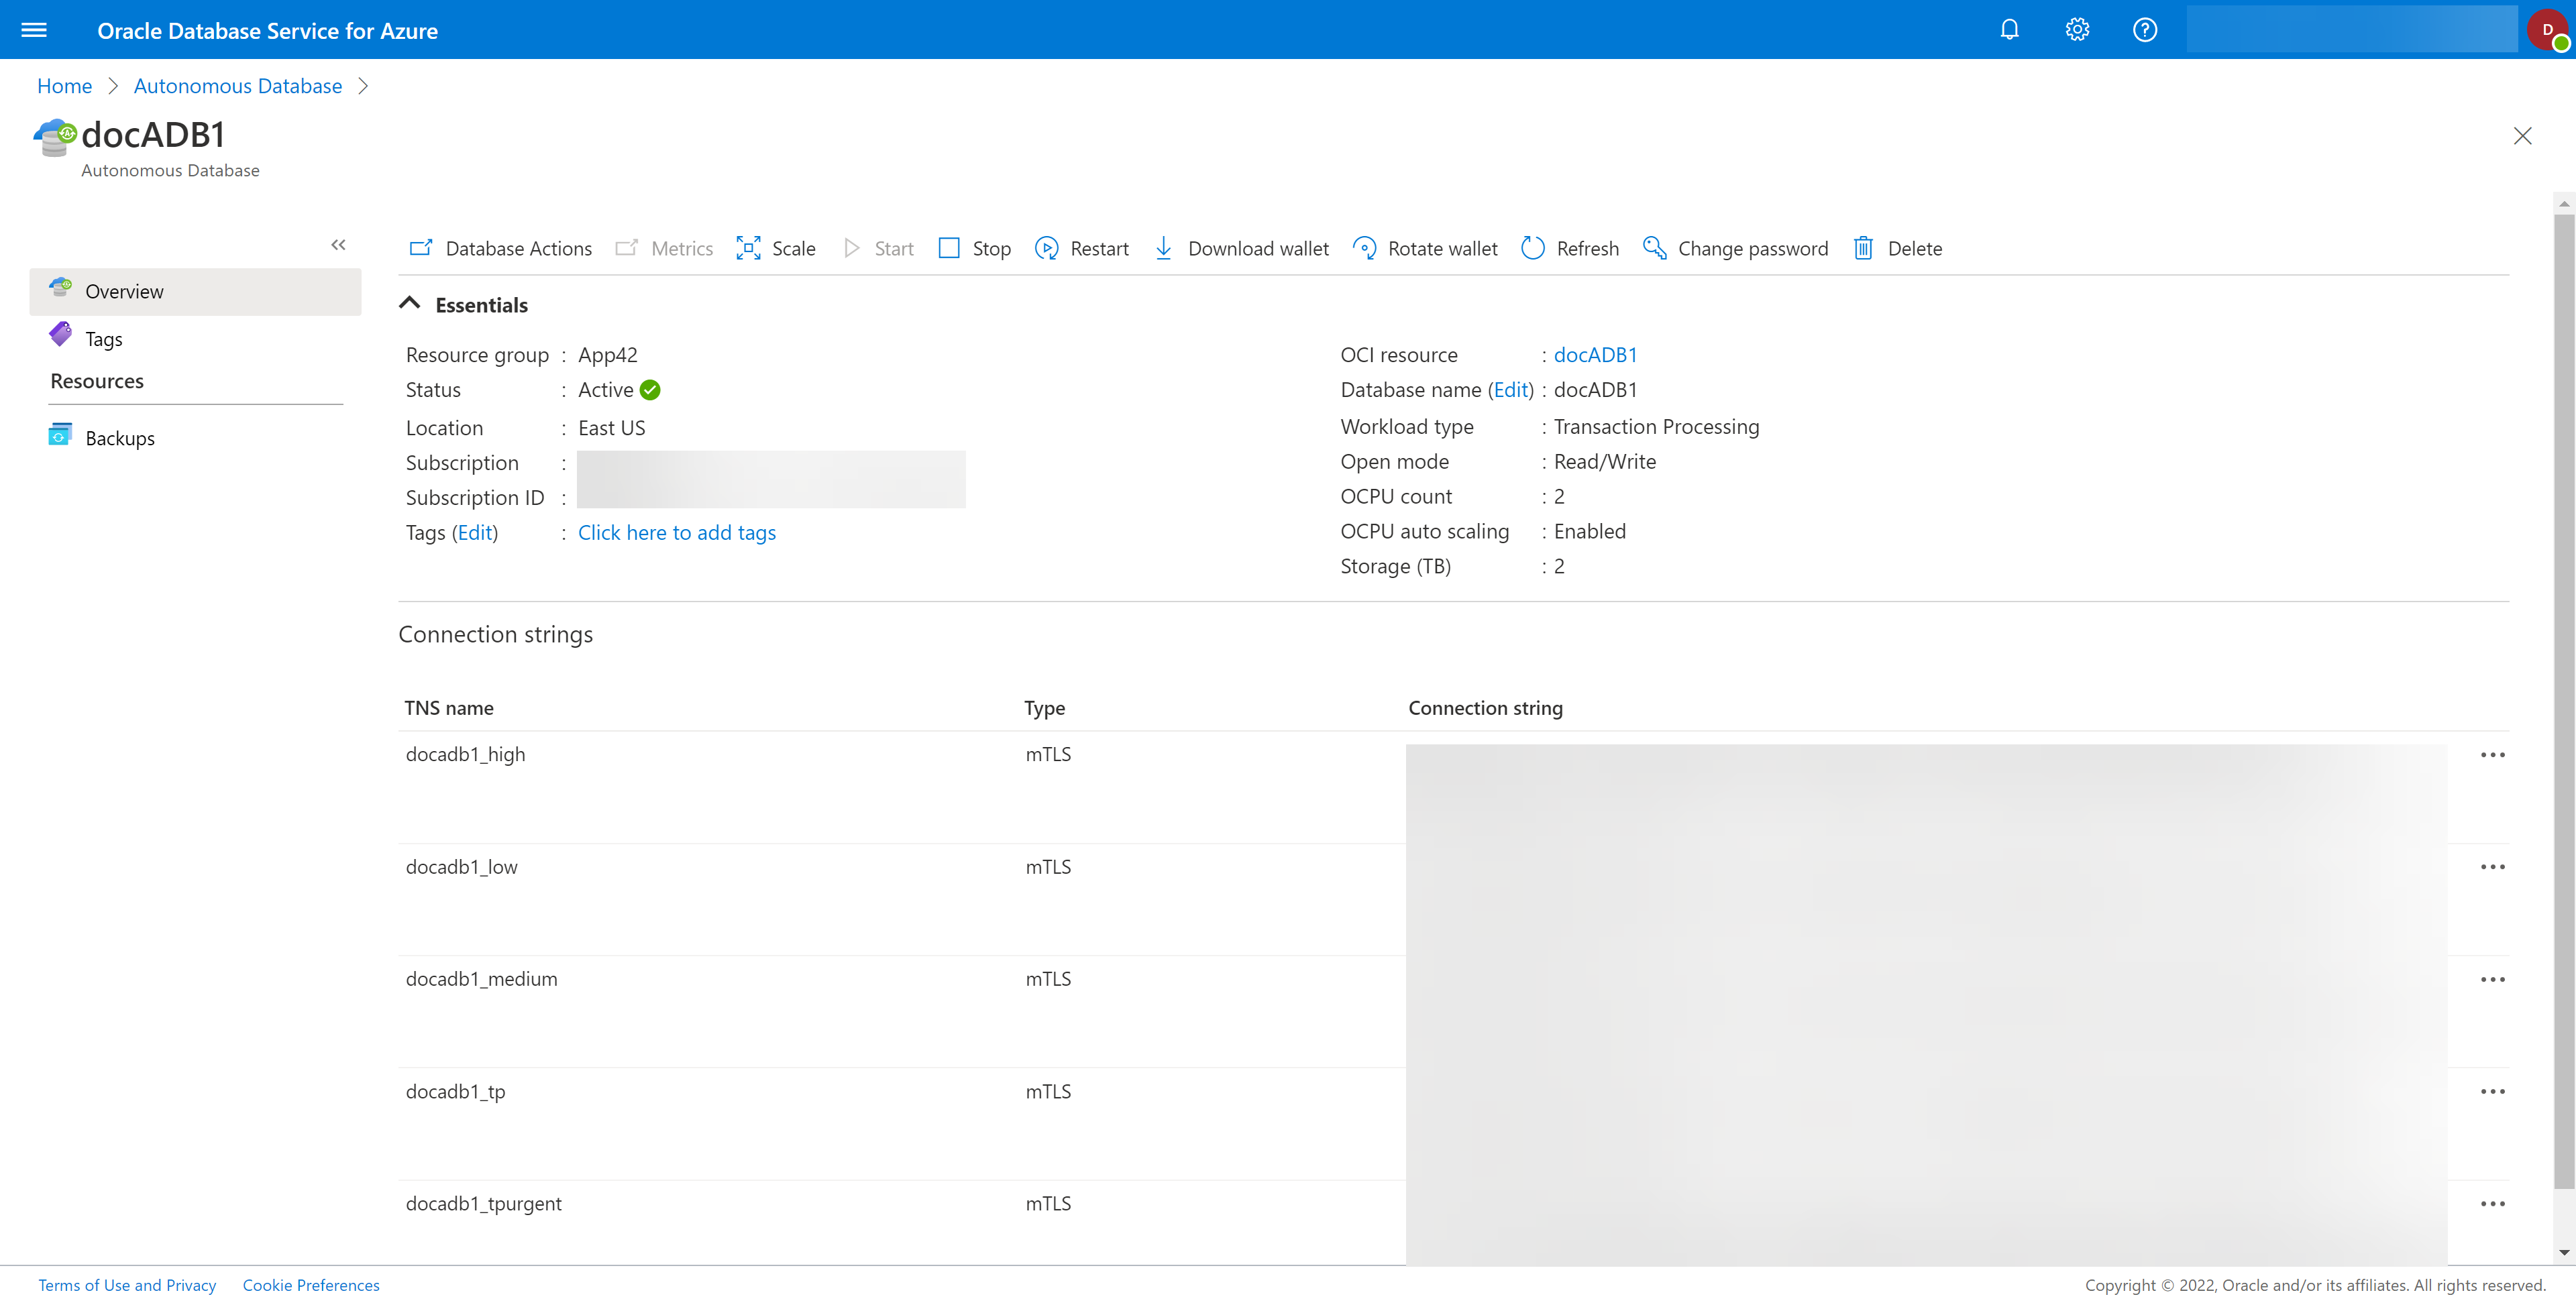Select the docadb1_medium TNS name
This screenshot has width=2576, height=1309.
coord(481,979)
